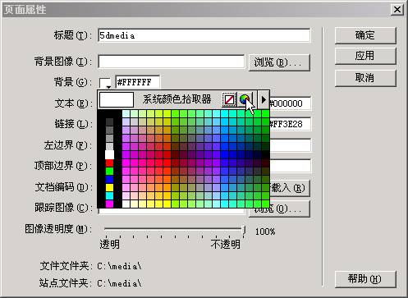Pick the blue swatch in left column
This screenshot has width=408, height=298.
click(109, 180)
